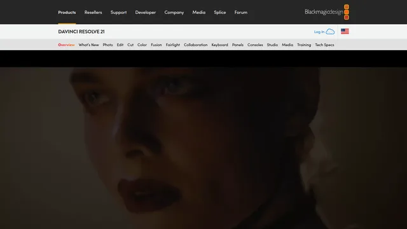Open the US flag region selector

click(x=345, y=31)
